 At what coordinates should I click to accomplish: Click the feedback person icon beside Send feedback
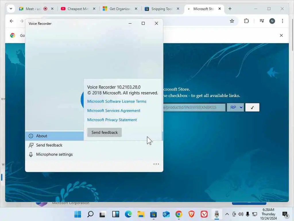(31, 145)
